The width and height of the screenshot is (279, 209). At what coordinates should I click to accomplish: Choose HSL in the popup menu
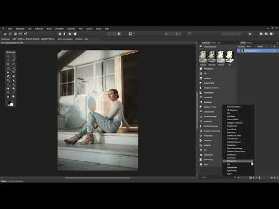pyautogui.click(x=238, y=113)
